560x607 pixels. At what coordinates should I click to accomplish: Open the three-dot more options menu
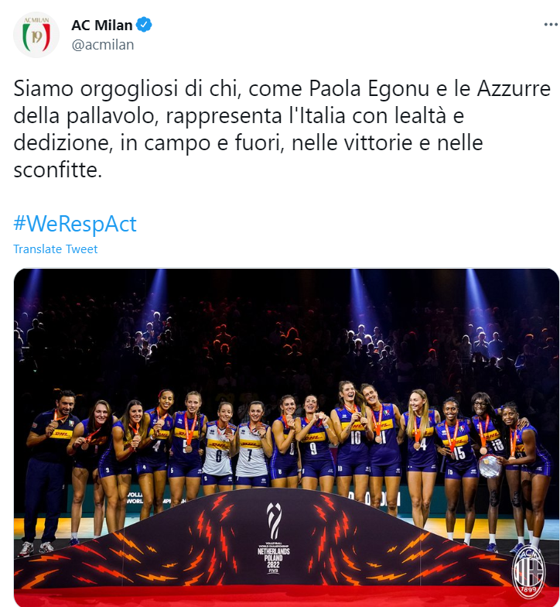[551, 25]
